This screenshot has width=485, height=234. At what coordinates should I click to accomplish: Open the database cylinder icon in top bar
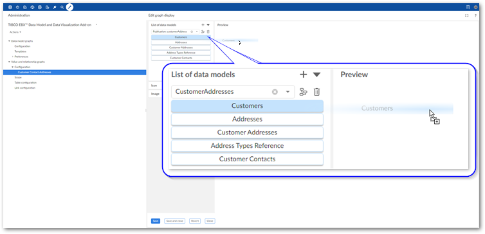(x=10, y=7)
